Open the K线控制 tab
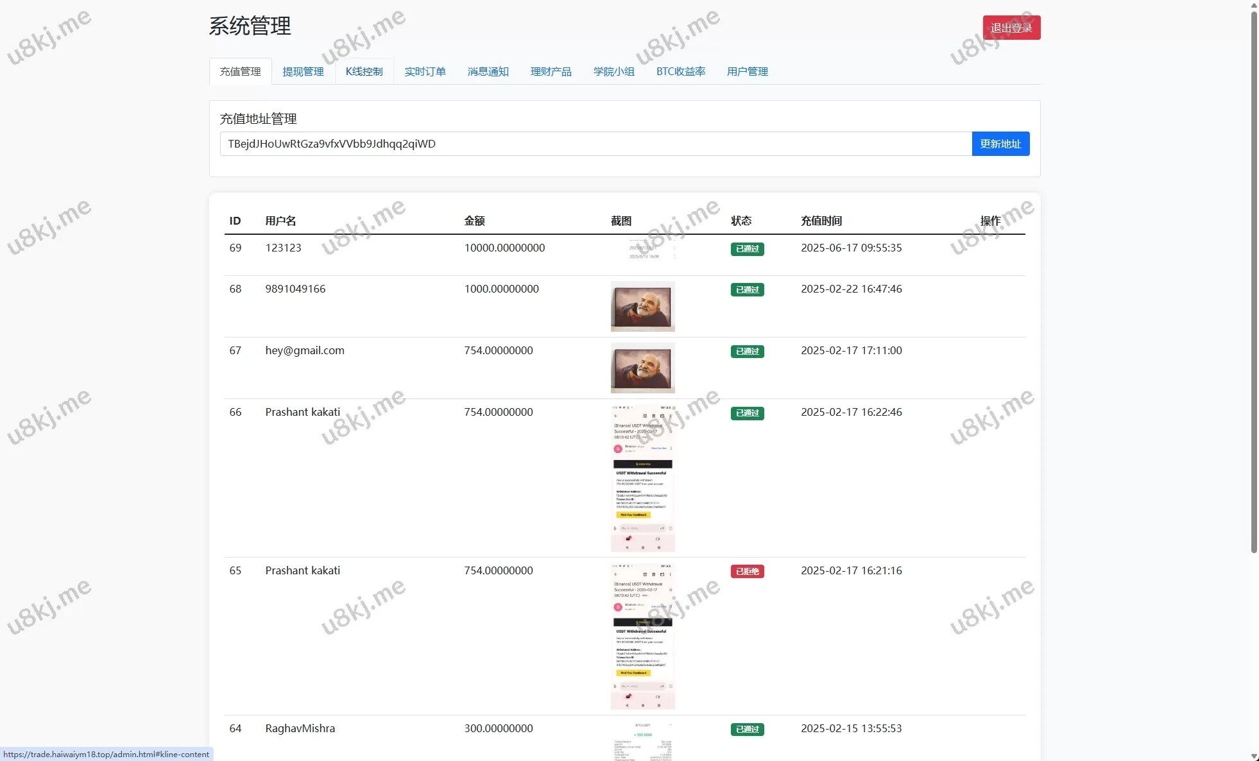Viewport: 1259px width, 761px height. tap(364, 71)
